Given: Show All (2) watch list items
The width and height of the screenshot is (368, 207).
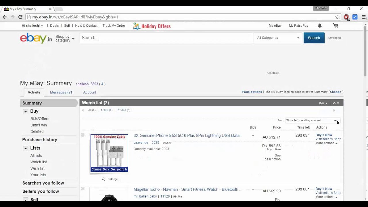Looking at the screenshot, I should [x=92, y=110].
